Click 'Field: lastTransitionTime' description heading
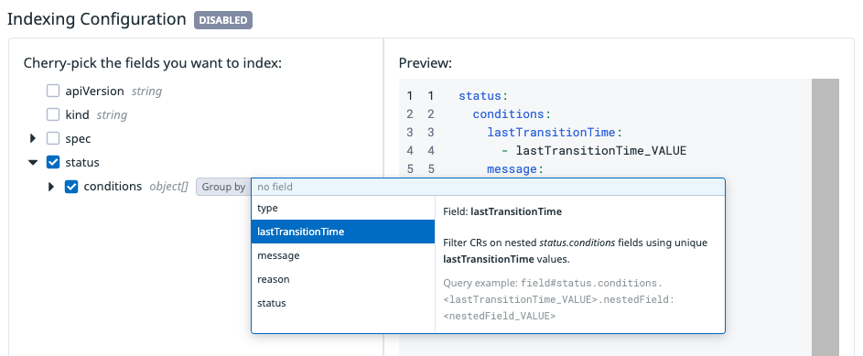The image size is (863, 356). click(x=502, y=211)
